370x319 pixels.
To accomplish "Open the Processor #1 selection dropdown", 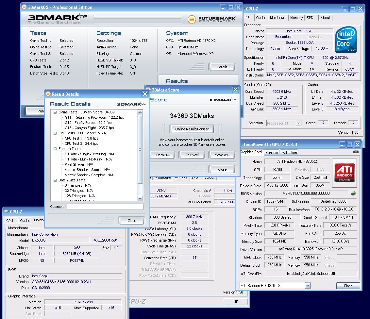I will (298, 123).
